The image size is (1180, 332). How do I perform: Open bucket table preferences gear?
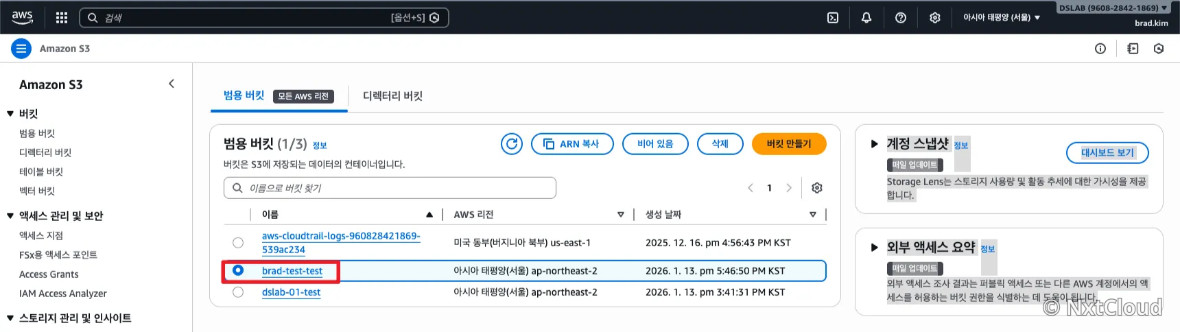[817, 188]
